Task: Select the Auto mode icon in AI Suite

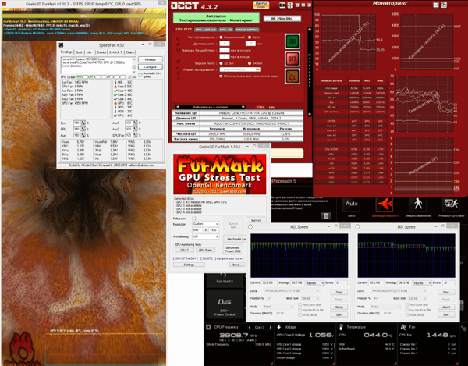Action: coord(351,204)
